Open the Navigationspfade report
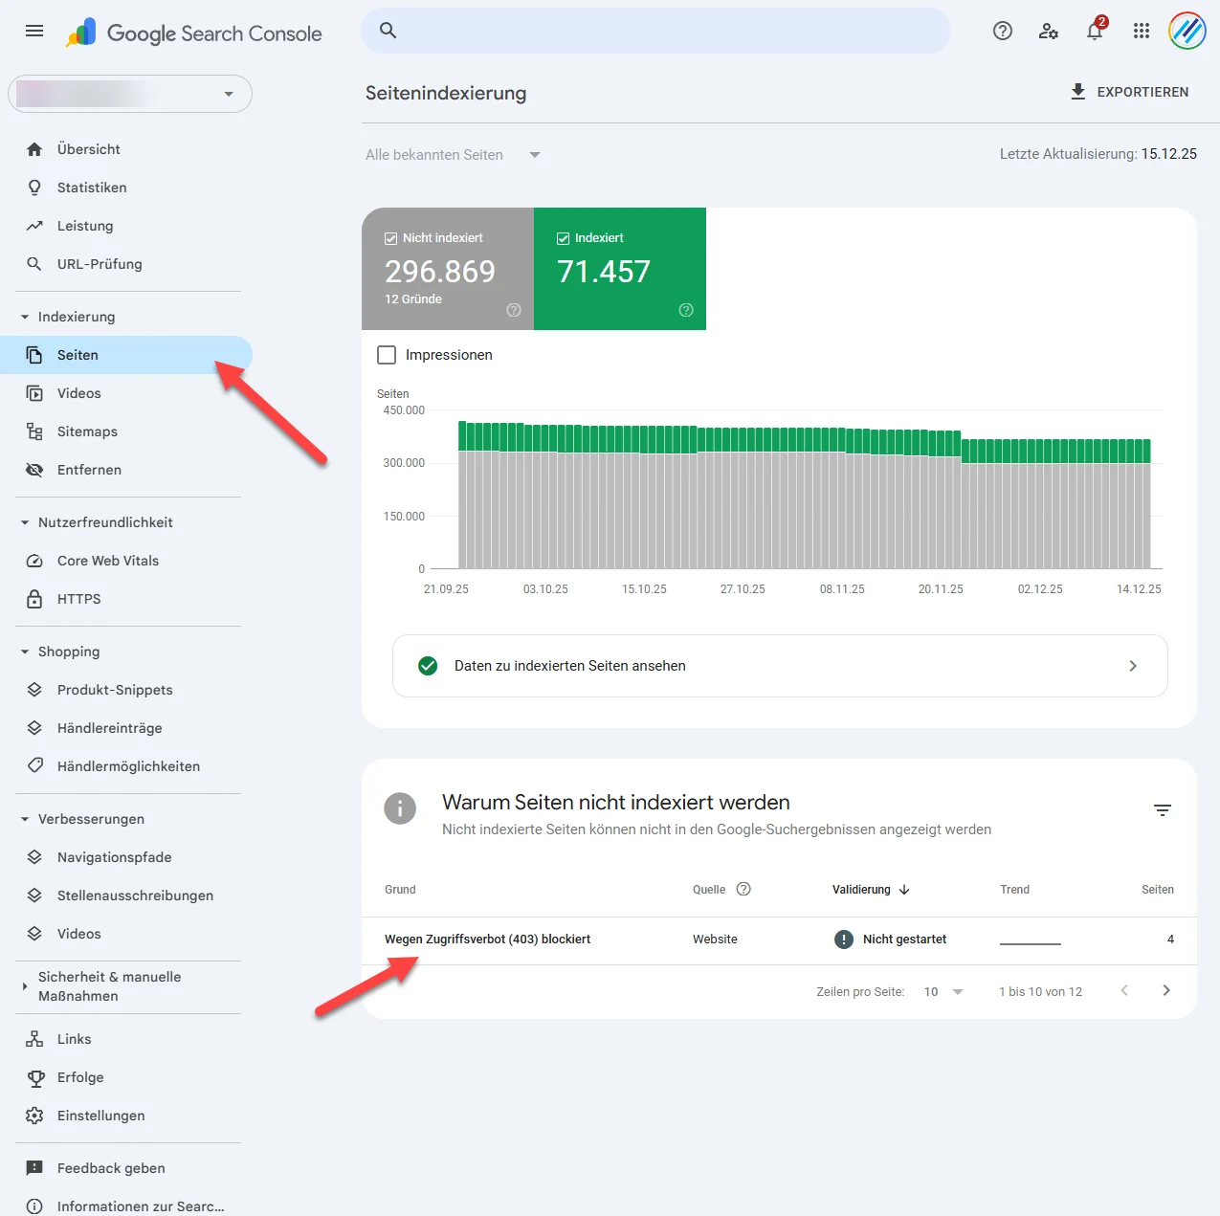This screenshot has height=1216, width=1220. point(126,857)
